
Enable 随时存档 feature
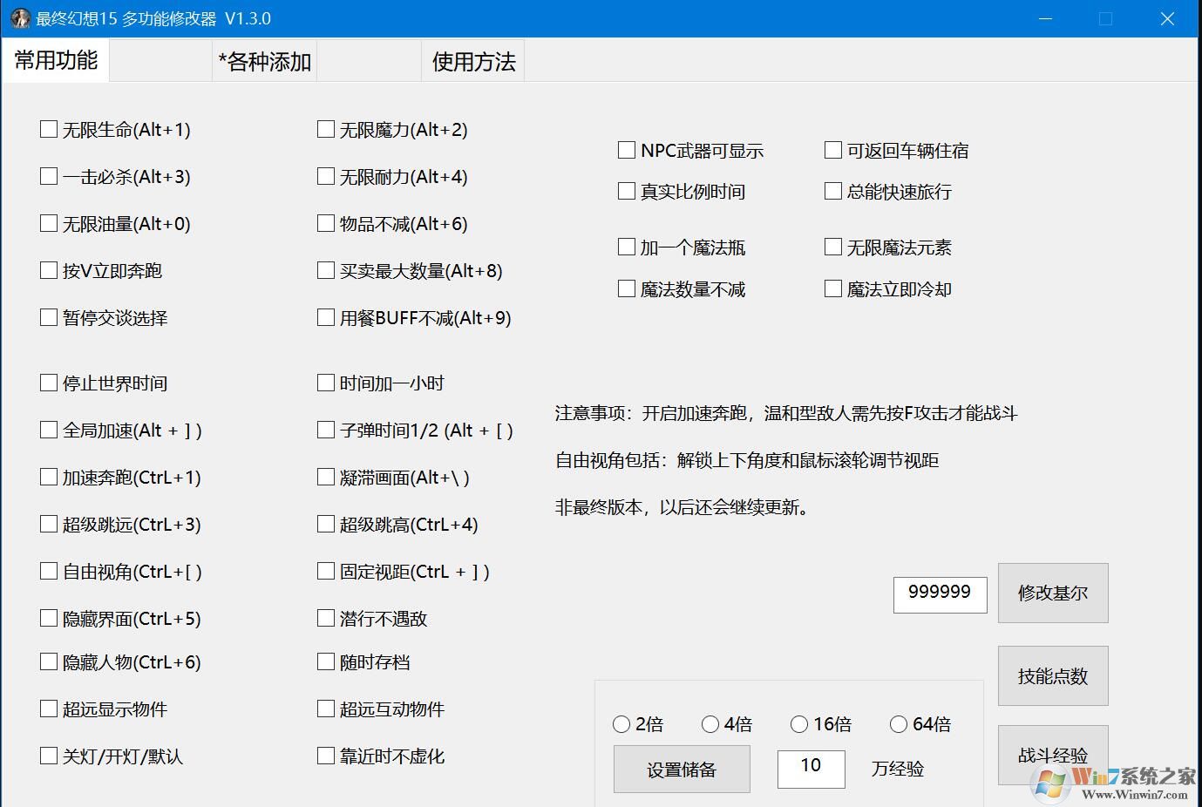[x=325, y=661]
